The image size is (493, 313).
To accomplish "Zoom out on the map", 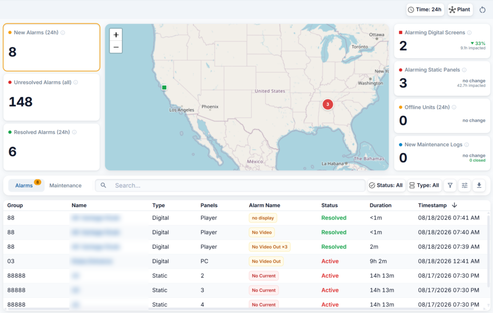I will click(x=116, y=48).
